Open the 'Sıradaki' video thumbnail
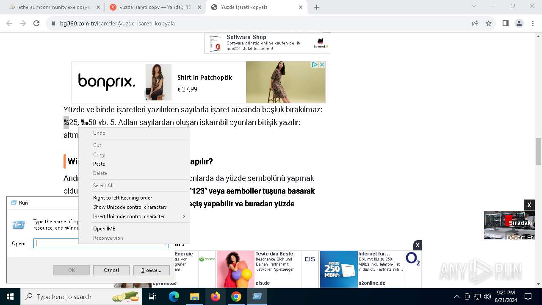Viewport: 542px width, 305px height. pos(509,225)
